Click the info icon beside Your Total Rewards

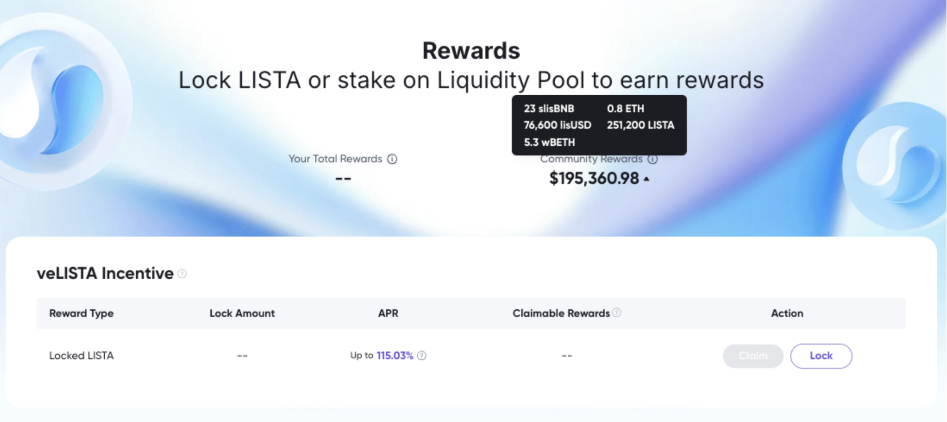click(392, 159)
